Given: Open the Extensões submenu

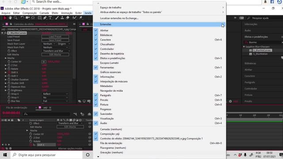Looking at the screenshot, I should (x=159, y=24).
